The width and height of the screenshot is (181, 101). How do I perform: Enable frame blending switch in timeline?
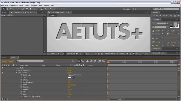tap(91, 61)
